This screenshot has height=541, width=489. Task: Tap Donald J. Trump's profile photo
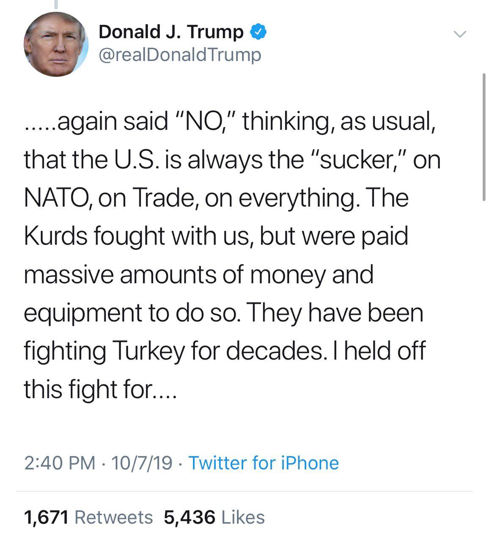[55, 44]
